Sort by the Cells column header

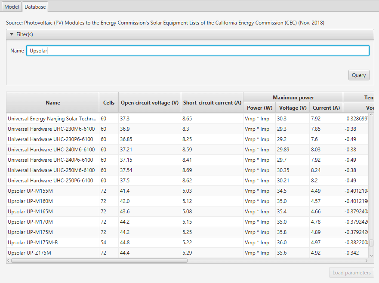pyautogui.click(x=109, y=102)
